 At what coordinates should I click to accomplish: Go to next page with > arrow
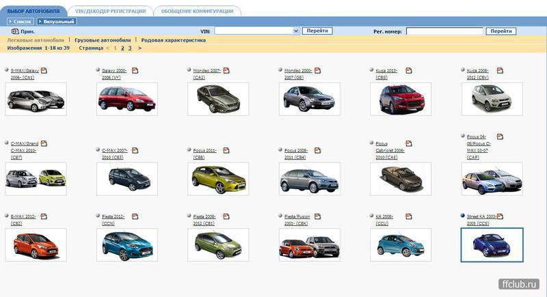coord(139,48)
